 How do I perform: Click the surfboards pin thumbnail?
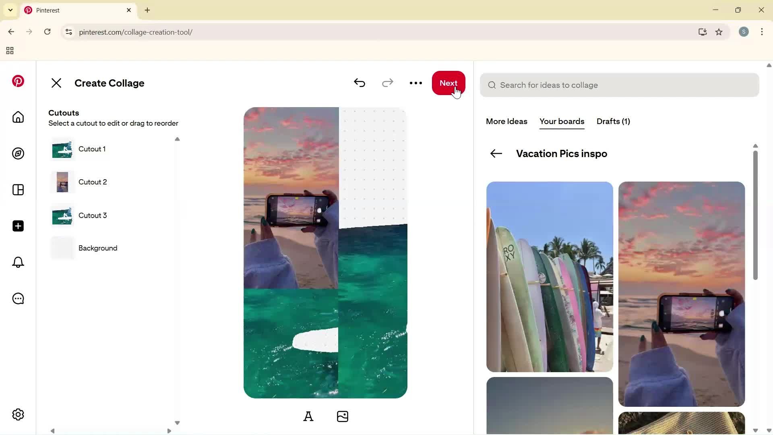pos(549,277)
